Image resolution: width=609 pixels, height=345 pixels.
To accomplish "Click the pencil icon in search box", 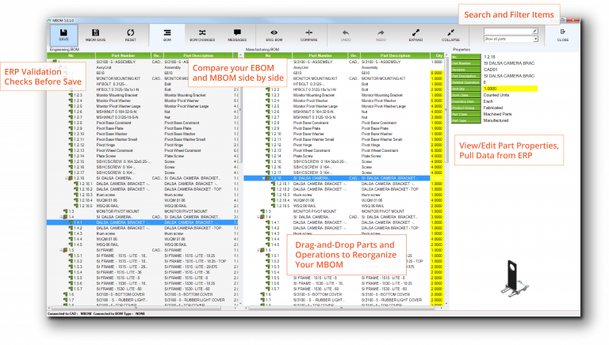I will (534, 31).
